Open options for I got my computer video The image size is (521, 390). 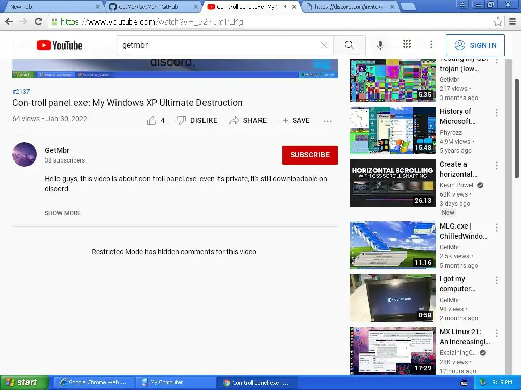497,280
